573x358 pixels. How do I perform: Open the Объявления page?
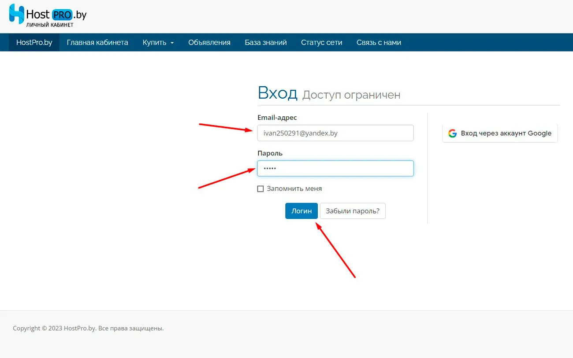click(x=209, y=43)
